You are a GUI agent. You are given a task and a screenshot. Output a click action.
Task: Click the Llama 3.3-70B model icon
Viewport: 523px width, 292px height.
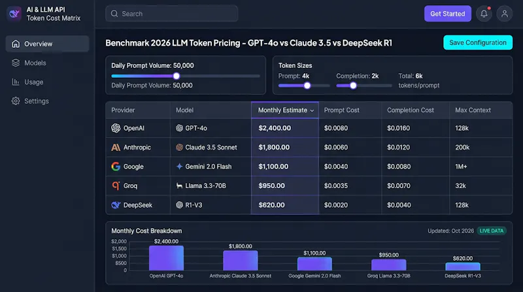(x=179, y=186)
